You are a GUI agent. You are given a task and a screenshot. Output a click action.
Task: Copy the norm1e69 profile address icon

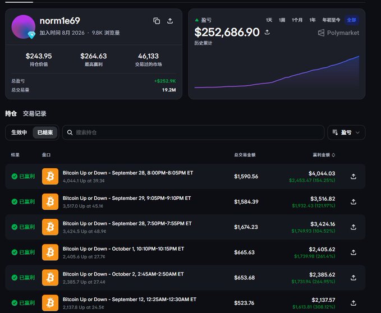(x=157, y=21)
